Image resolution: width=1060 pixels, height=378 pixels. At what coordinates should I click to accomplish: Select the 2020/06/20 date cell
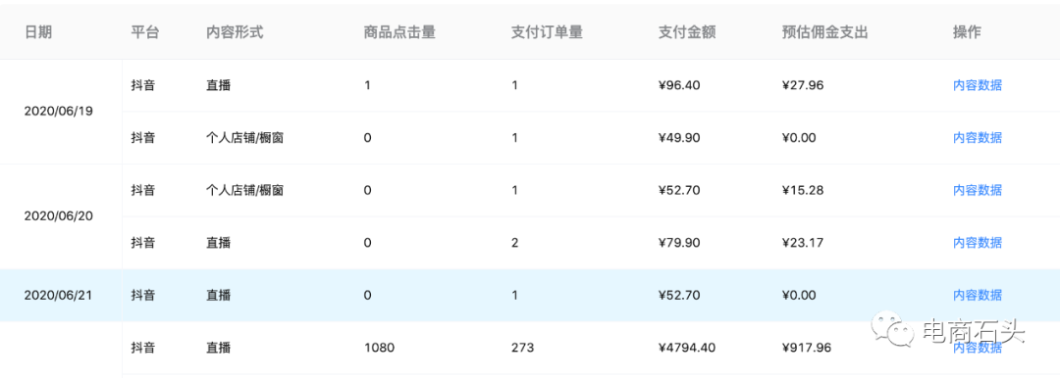click(x=59, y=216)
